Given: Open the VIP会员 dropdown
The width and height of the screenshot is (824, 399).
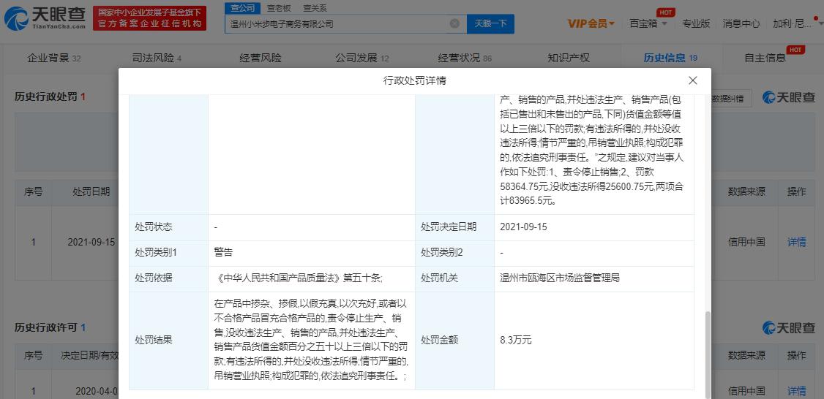Looking at the screenshot, I should point(591,23).
